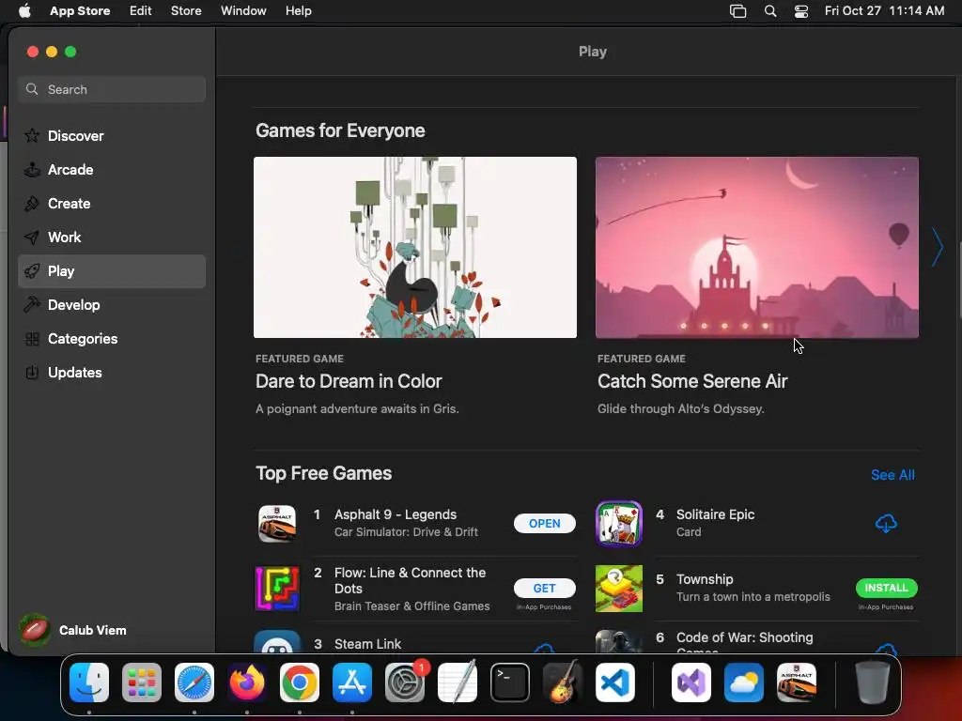962x721 pixels.
Task: Open the Apple menu
Action: [24, 11]
